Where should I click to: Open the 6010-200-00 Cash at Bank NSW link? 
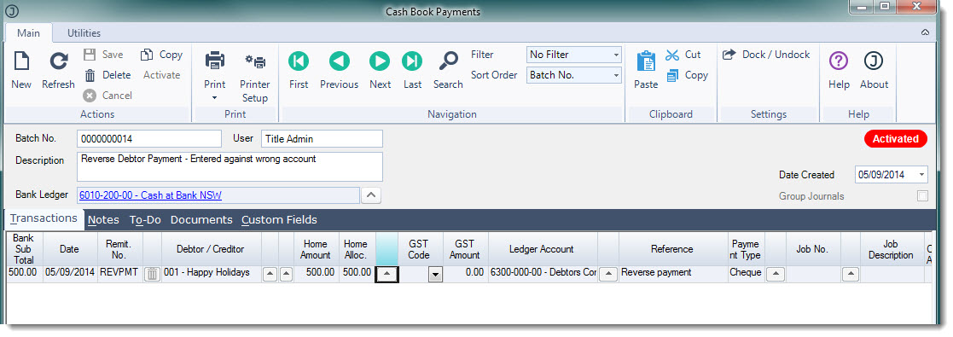[x=150, y=196]
